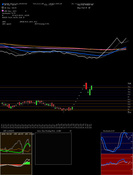133x175 pixels.
Task: Click the 62.4 price axis label
Action: tap(129, 99)
